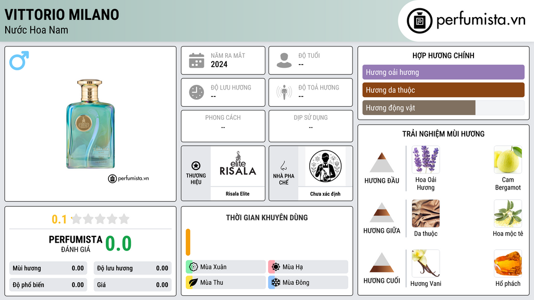
Task: Click the Dịp sử dụng card
Action: point(311,126)
